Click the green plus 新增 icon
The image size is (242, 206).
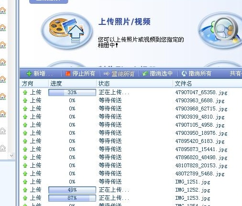(29, 74)
